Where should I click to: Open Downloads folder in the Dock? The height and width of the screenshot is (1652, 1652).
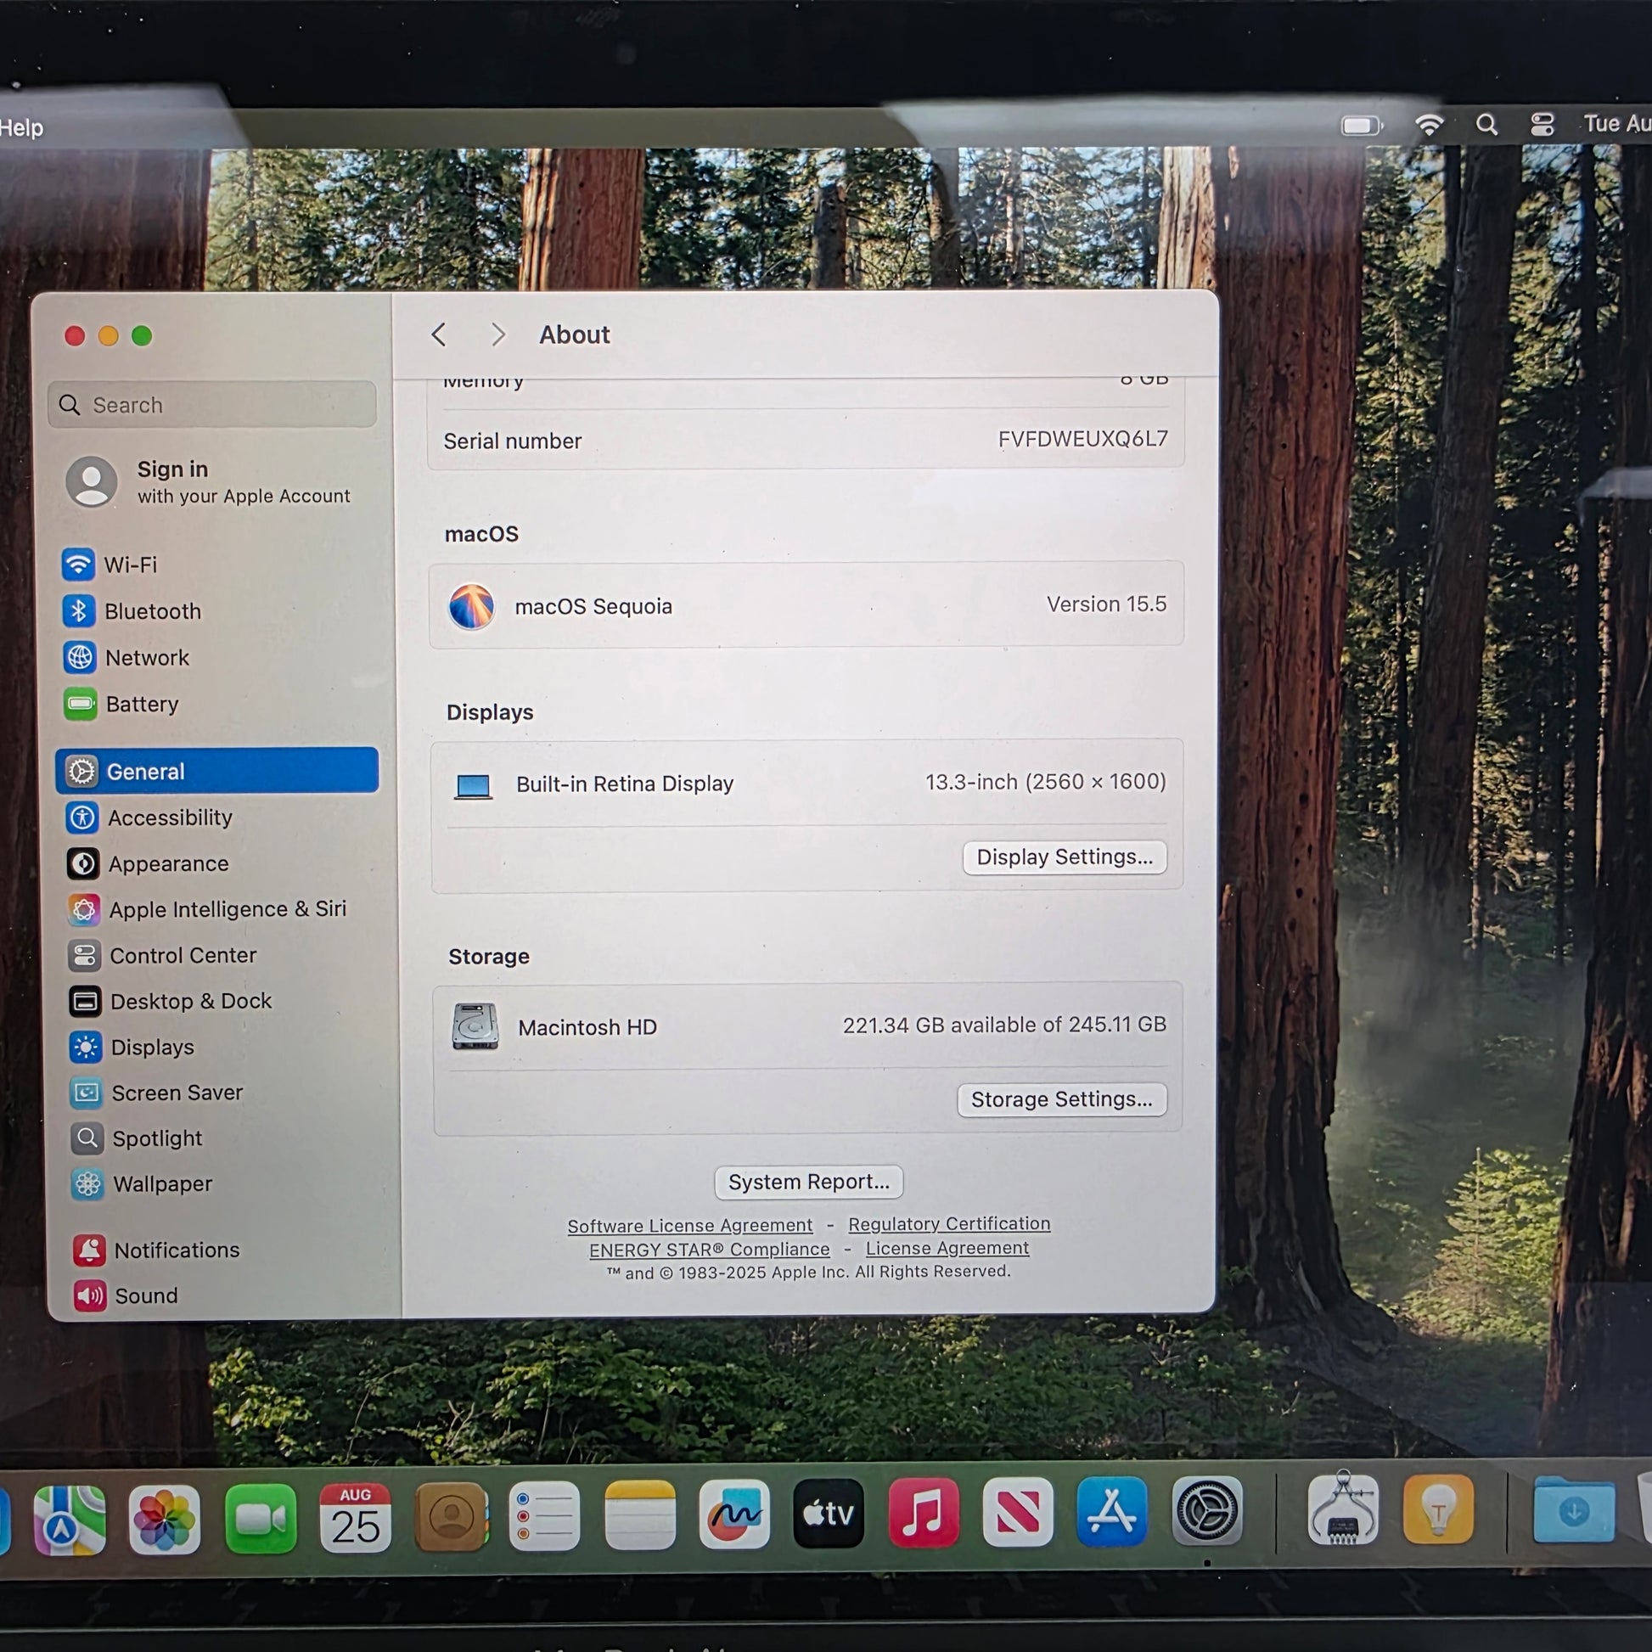(1573, 1509)
